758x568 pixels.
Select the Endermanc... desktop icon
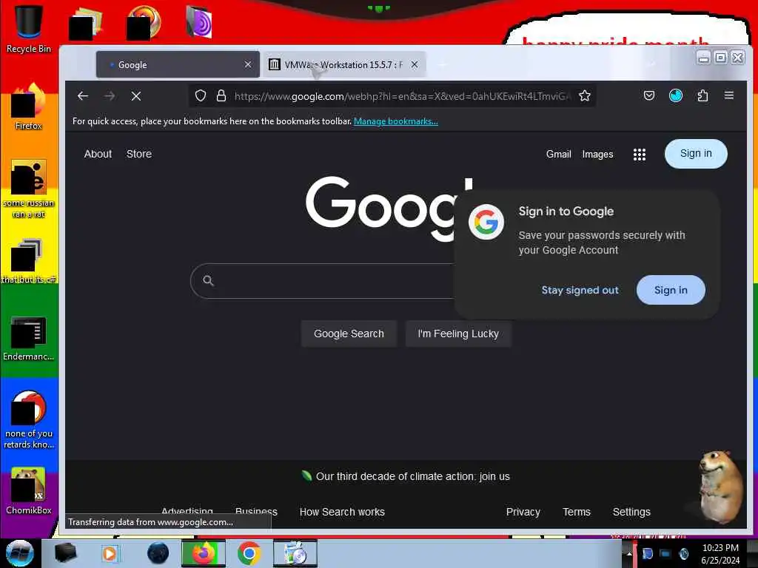pos(29,338)
